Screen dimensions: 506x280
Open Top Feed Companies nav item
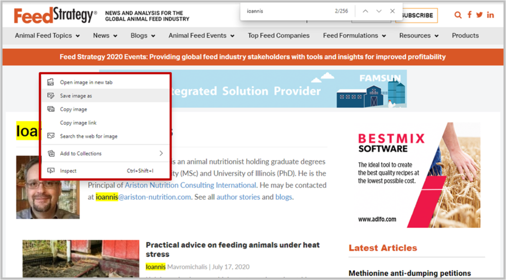tap(279, 35)
